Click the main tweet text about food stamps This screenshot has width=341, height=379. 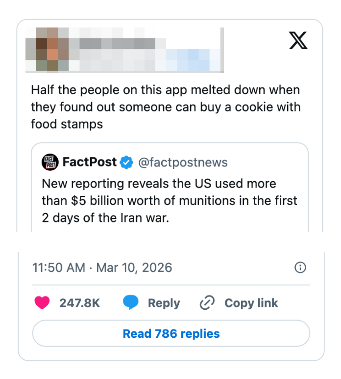coord(165,107)
